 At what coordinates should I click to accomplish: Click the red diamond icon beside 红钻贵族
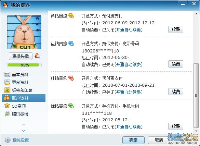[x=71, y=78]
